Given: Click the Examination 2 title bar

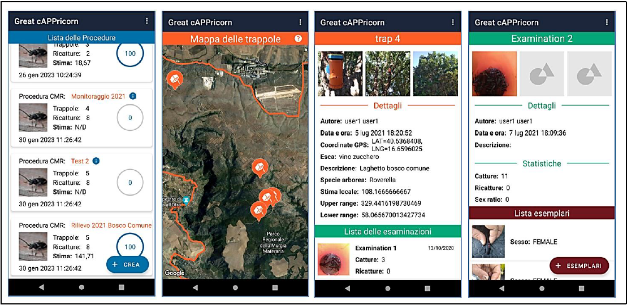Looking at the screenshot, I should coord(542,39).
